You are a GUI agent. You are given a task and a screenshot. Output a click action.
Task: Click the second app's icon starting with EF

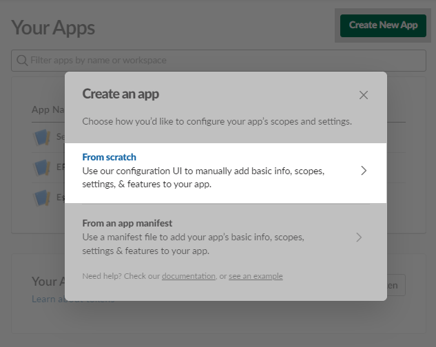point(42,167)
